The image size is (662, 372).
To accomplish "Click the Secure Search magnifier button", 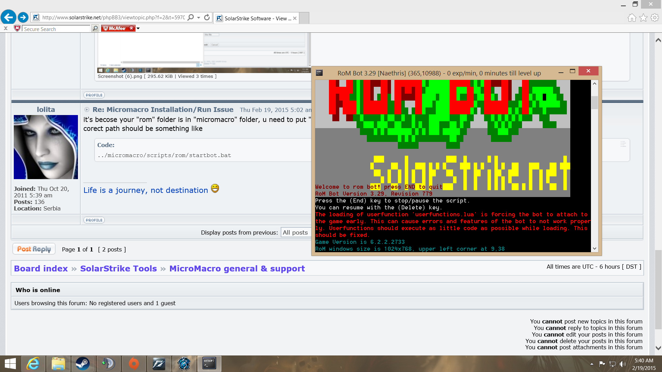I will tap(96, 29).
